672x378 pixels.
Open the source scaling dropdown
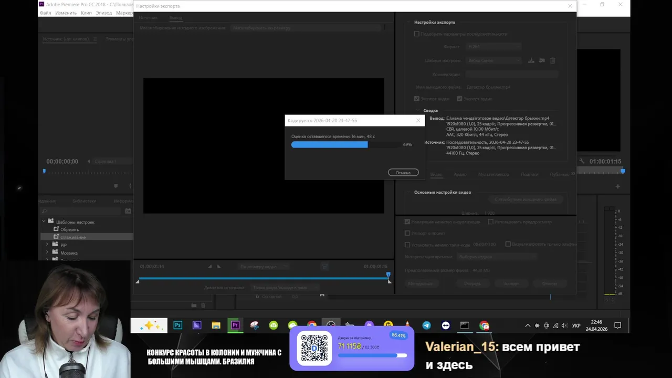tap(306, 27)
